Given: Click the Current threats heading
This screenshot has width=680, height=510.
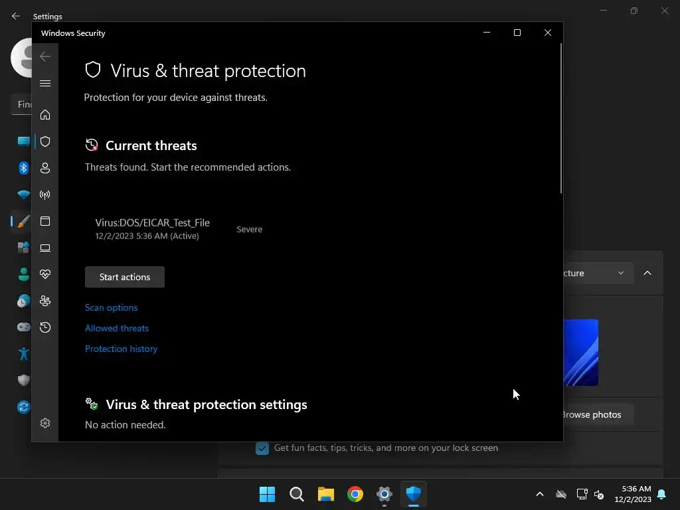Looking at the screenshot, I should [x=151, y=145].
